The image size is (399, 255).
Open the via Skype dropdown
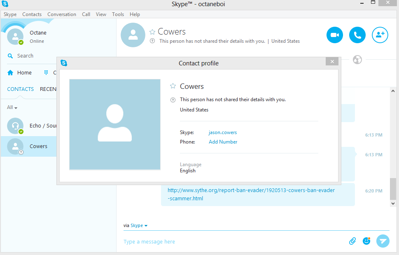click(139, 225)
